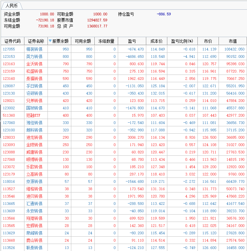
Task: Click the sort arrow on 股票余额 column
Action: coord(50,41)
